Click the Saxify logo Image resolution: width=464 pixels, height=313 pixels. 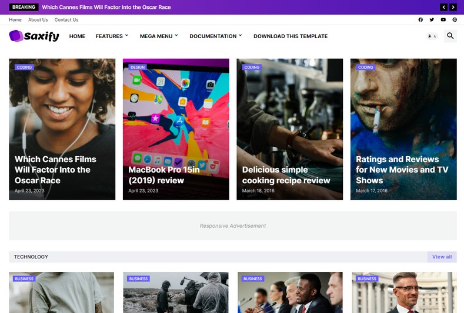pyautogui.click(x=34, y=36)
